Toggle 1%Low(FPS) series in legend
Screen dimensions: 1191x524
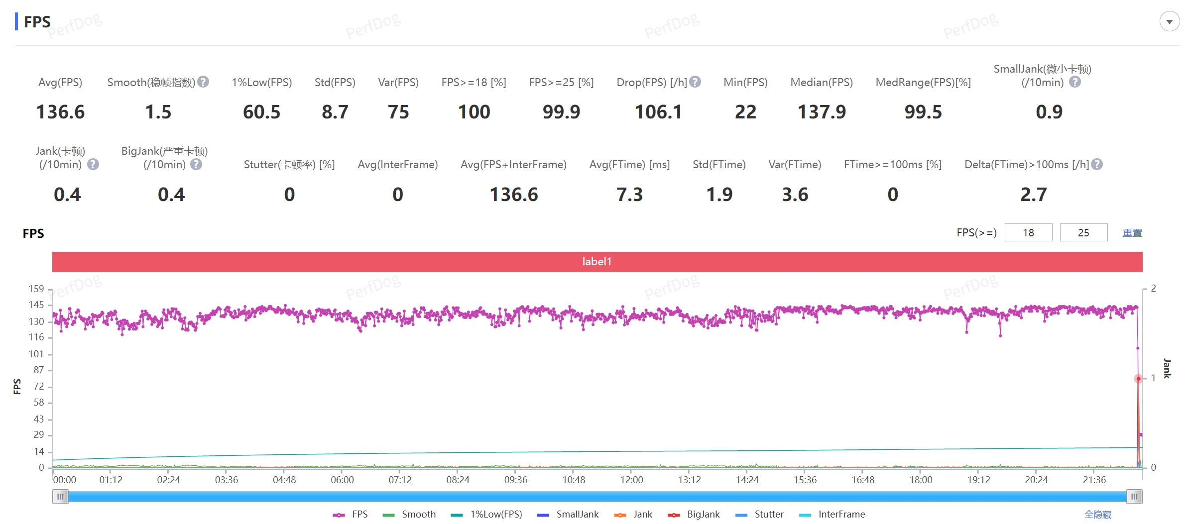486,515
